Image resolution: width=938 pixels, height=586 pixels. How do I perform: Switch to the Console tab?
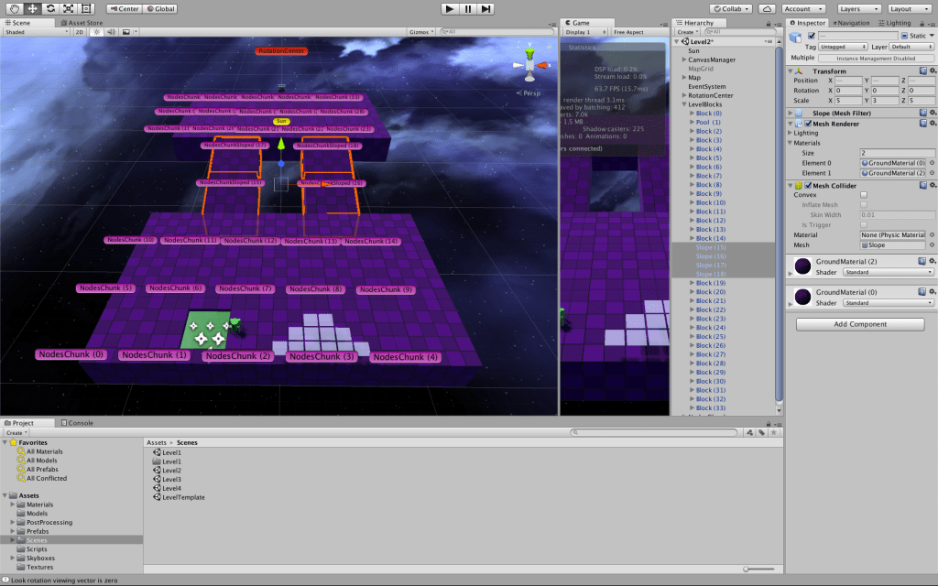click(x=78, y=423)
